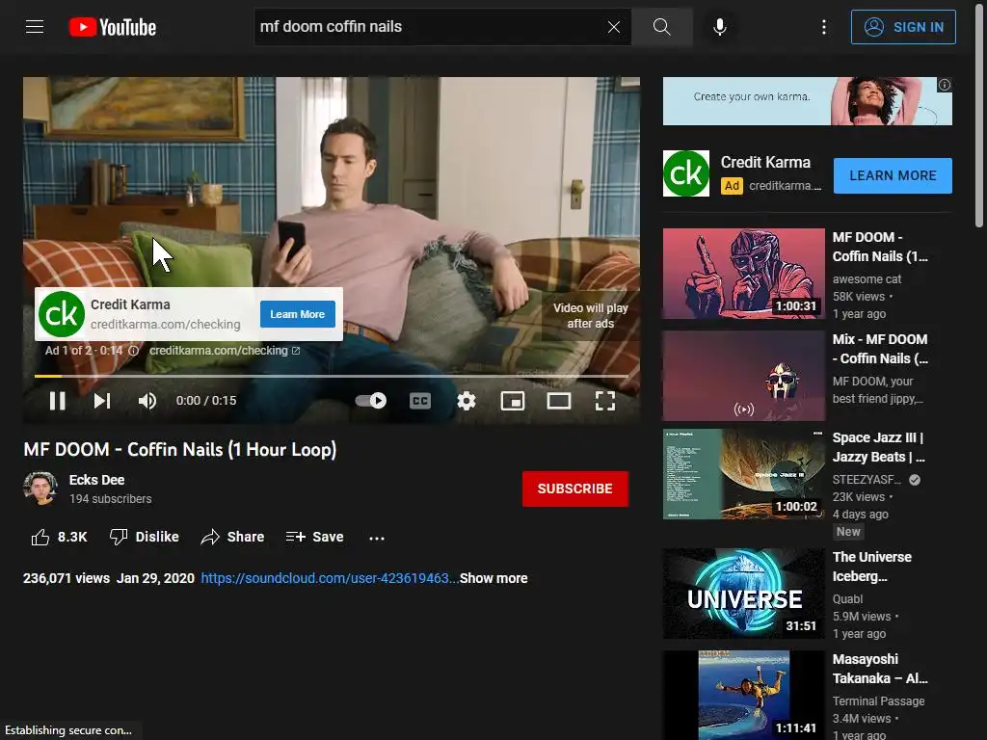This screenshot has width=987, height=740.
Task: Open ad info icon on Create your own karma banner
Action: point(945,85)
